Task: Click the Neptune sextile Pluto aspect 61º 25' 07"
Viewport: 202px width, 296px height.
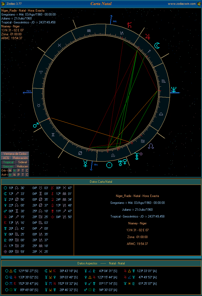Action: [140, 284]
